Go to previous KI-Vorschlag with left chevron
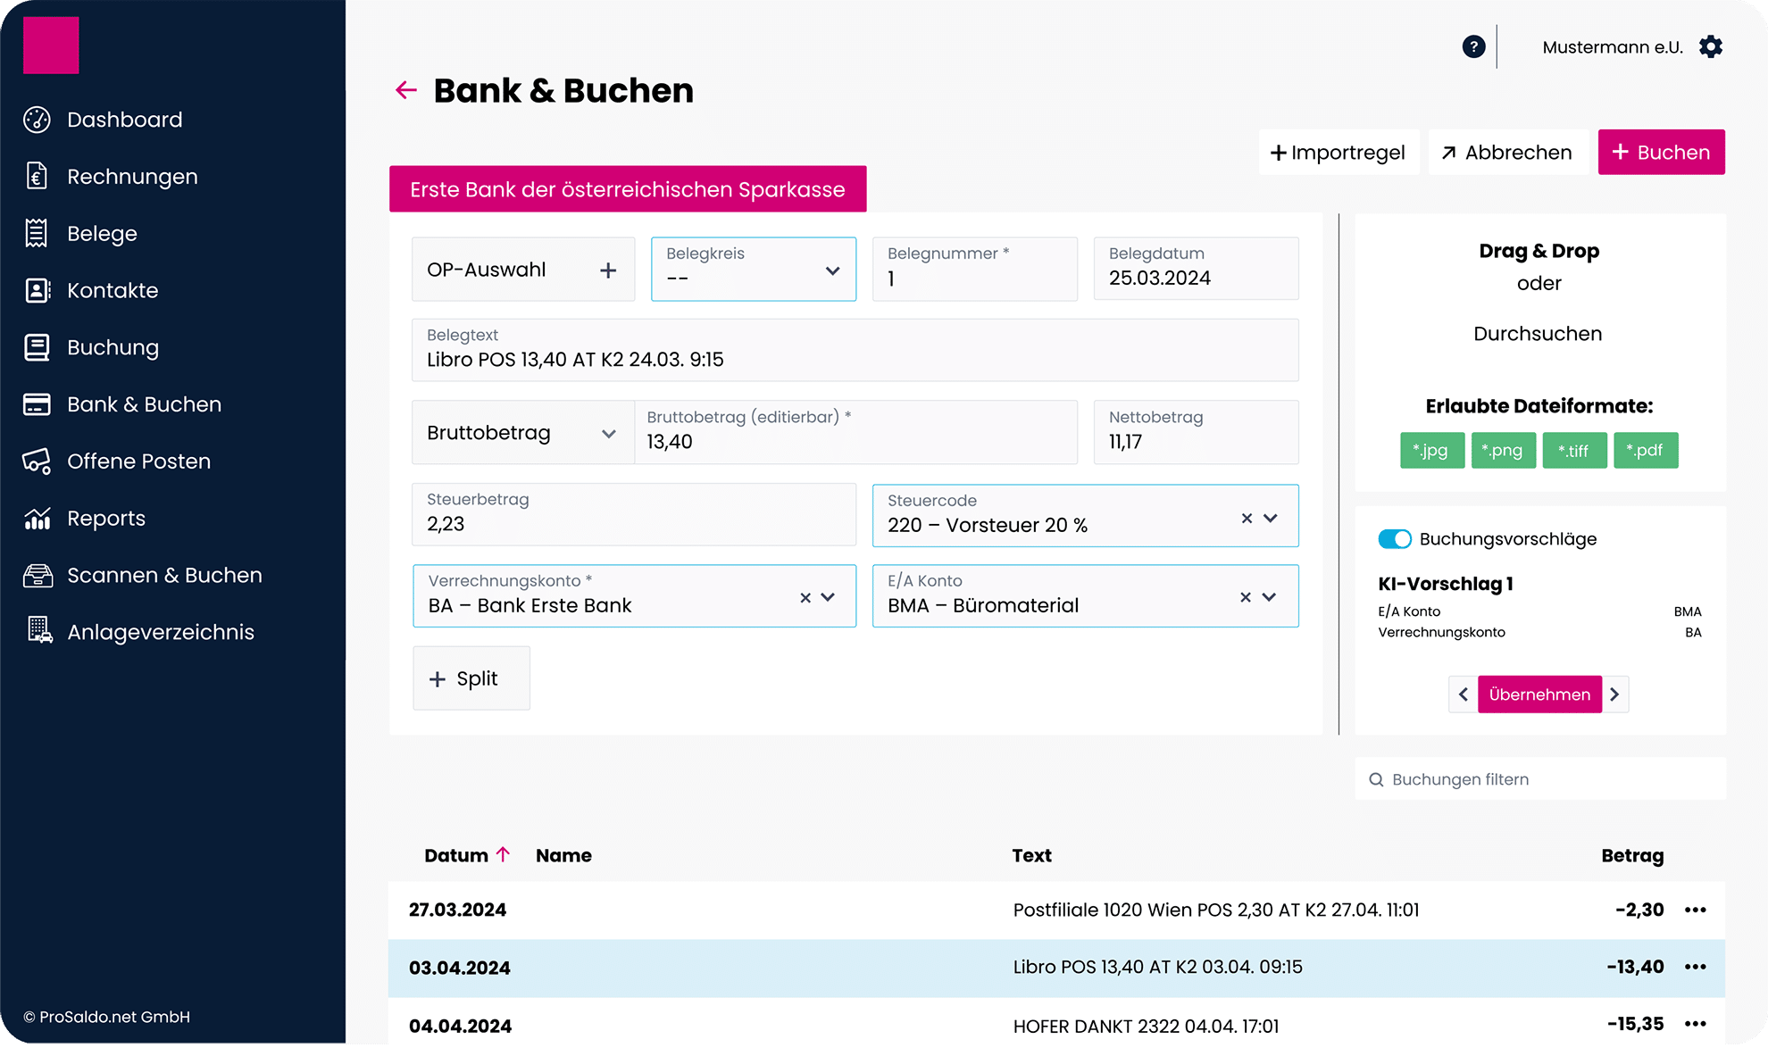Viewport: 1768px width, 1056px height. [1464, 694]
